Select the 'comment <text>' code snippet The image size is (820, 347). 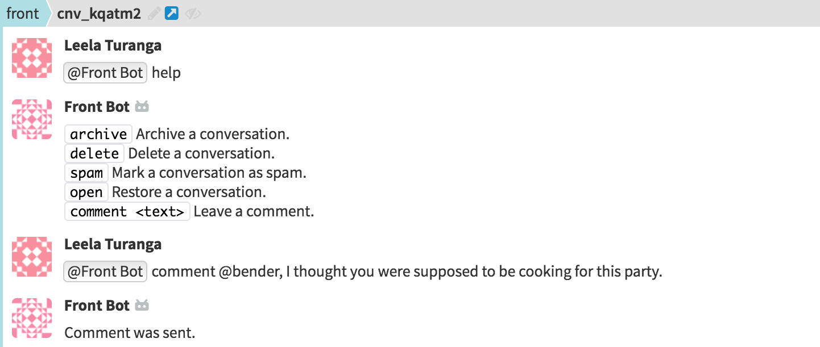point(127,211)
